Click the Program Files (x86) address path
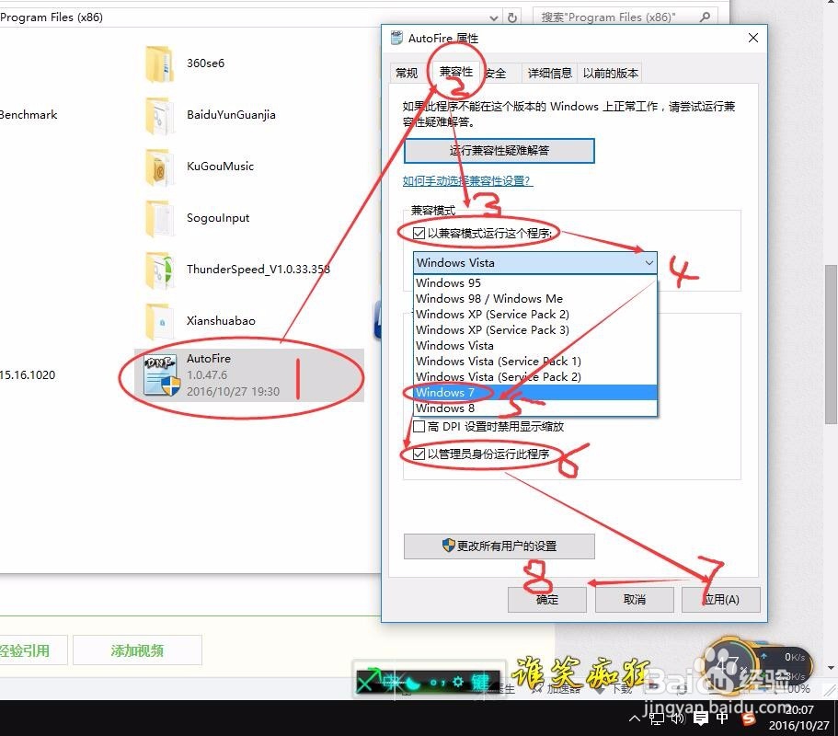Viewport: 838px width, 736px height. click(52, 17)
